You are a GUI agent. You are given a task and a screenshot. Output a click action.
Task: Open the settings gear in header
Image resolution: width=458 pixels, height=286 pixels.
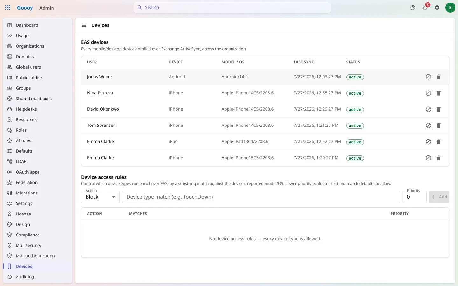437,8
